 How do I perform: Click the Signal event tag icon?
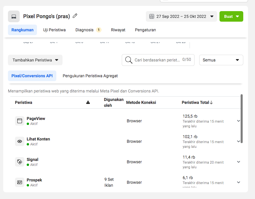[x=20, y=162]
